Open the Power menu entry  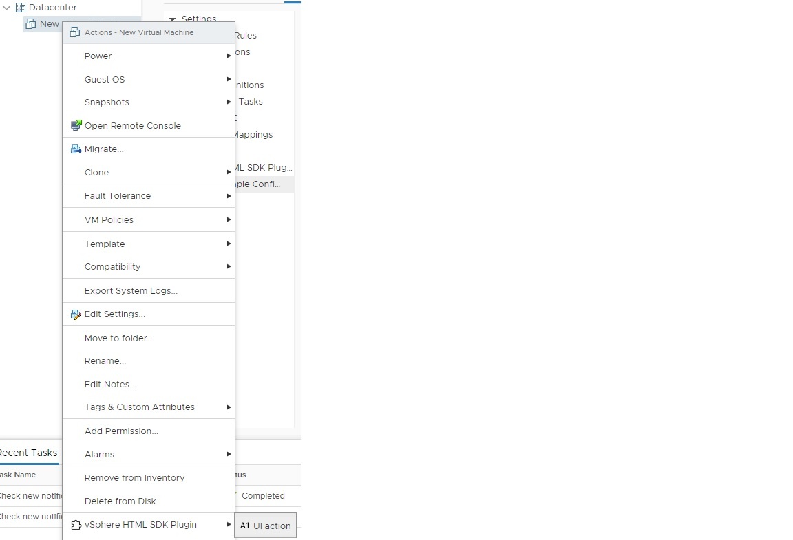click(149, 56)
